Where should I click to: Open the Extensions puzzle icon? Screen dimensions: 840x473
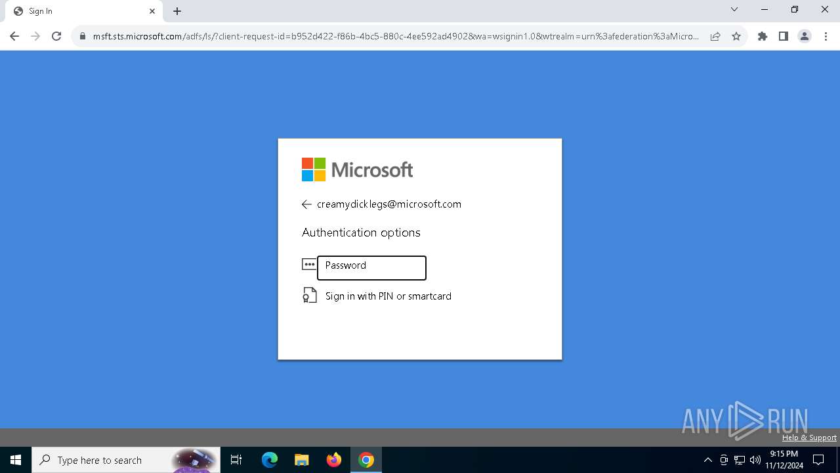[763, 37]
